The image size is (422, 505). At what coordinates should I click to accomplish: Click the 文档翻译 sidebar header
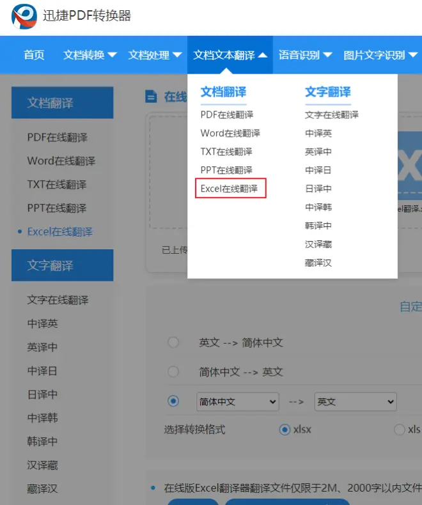point(63,103)
